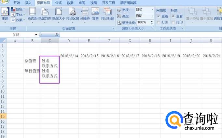Enable gridlines Print (打印) checkbox

click(x=158, y=22)
